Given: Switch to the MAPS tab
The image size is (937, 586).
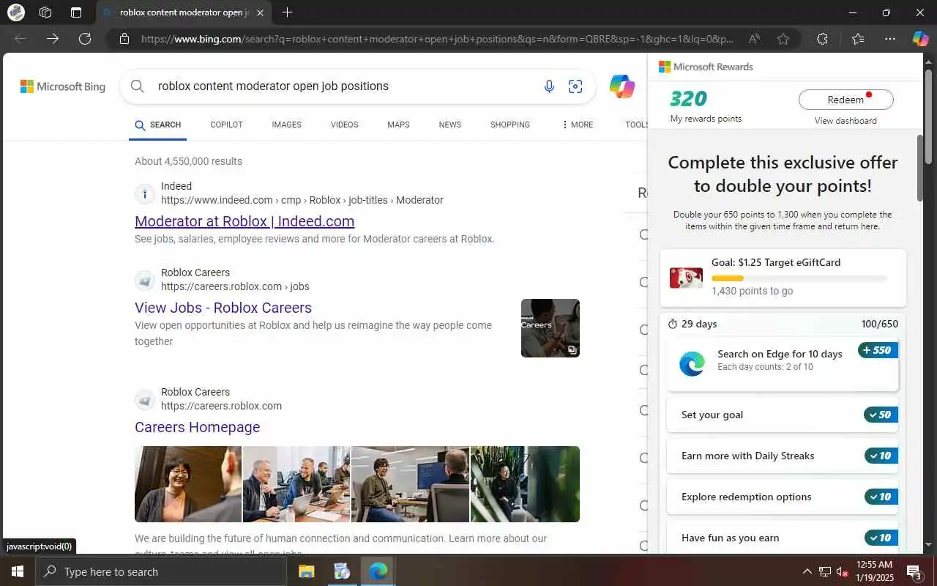Looking at the screenshot, I should pyautogui.click(x=398, y=125).
